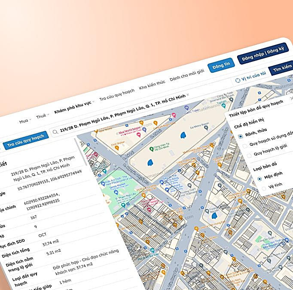Click the Chill Skybar orange marker
The width and height of the screenshot is (293, 290).
[117, 148]
